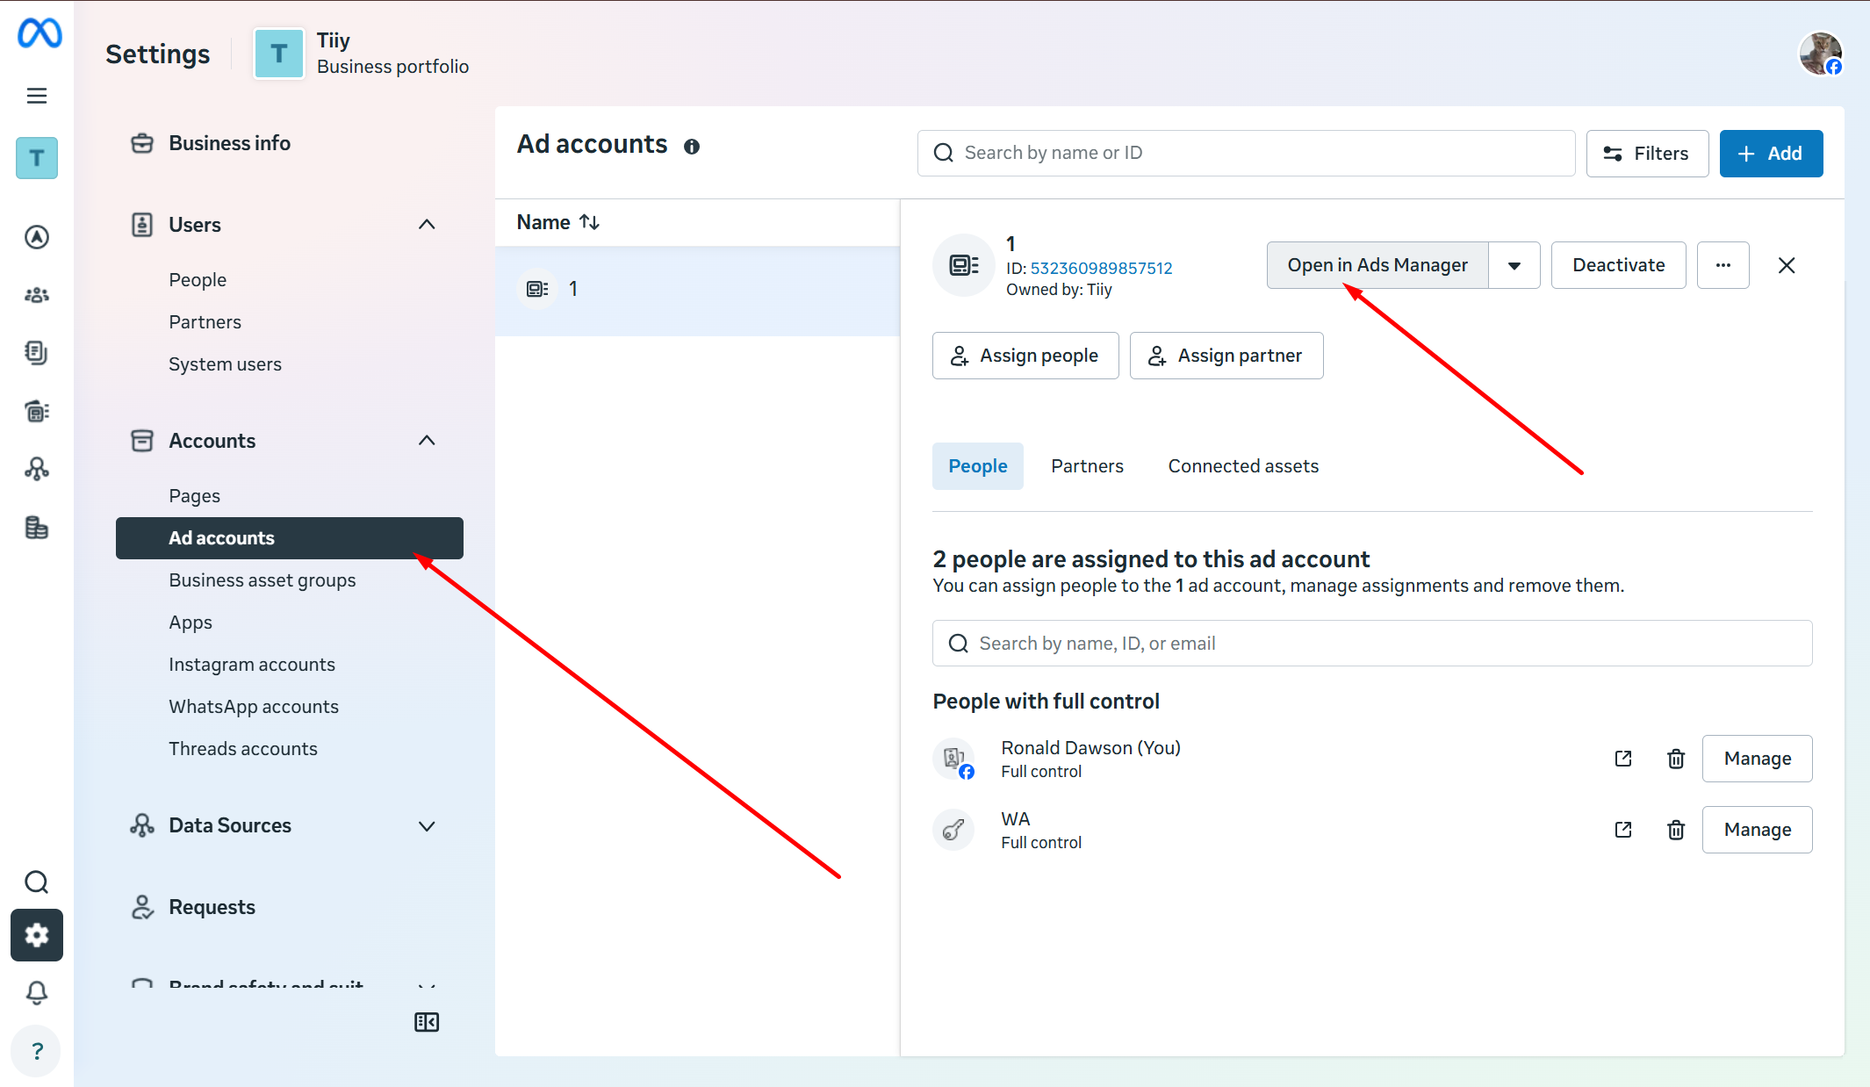Switch to the People tab

[x=978, y=466]
